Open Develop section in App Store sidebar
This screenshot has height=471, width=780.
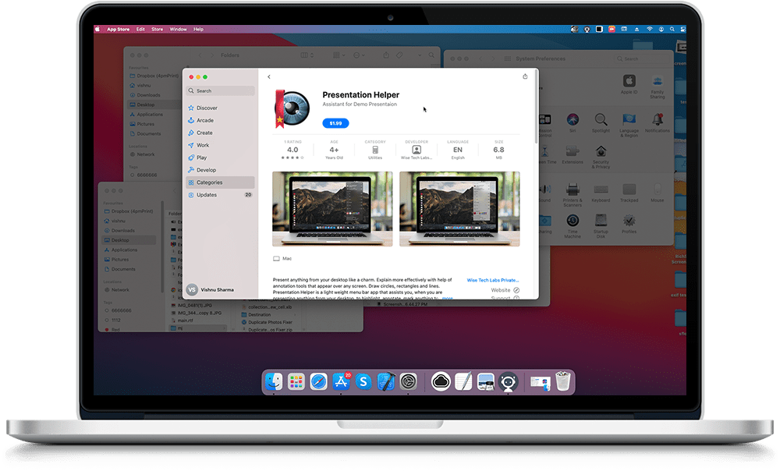click(x=206, y=170)
